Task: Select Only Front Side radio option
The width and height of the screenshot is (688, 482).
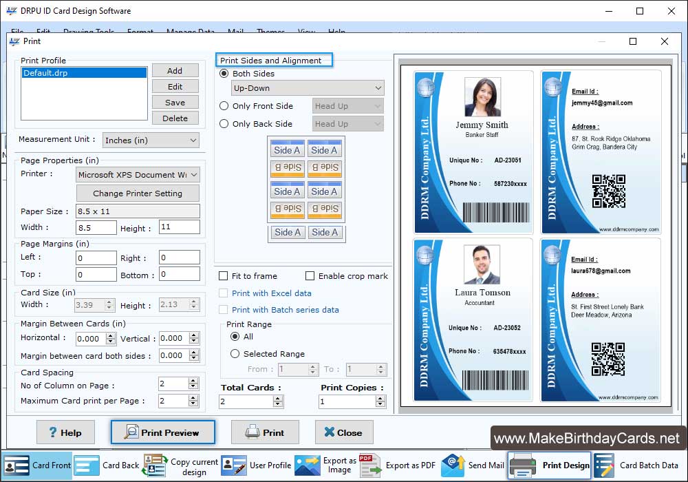Action: 224,106
